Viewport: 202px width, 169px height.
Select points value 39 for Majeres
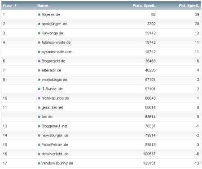(197, 15)
